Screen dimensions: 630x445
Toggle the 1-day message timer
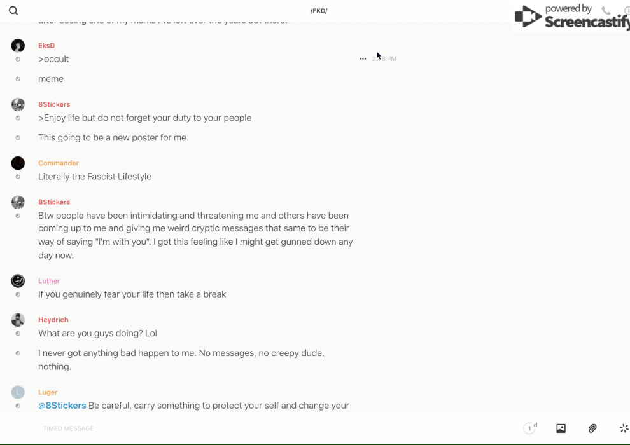[x=530, y=428]
